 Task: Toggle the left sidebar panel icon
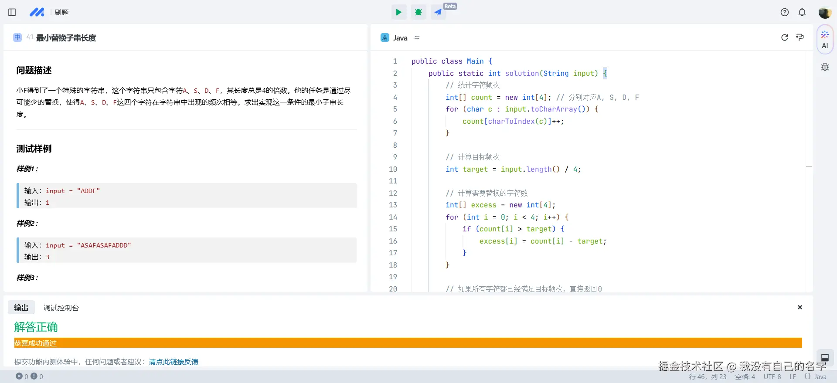click(x=12, y=12)
